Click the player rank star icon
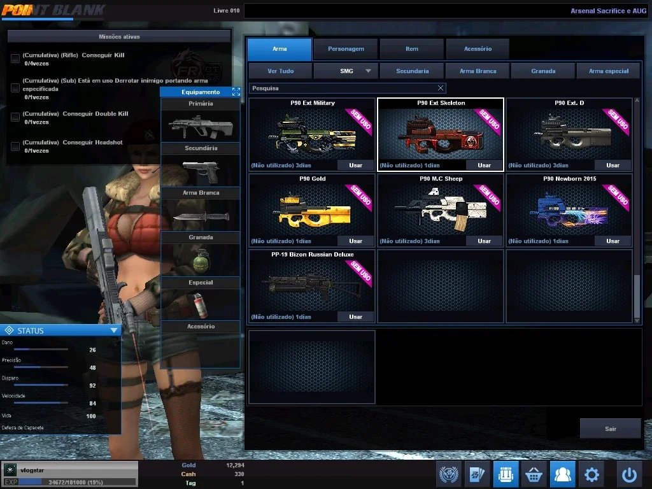The height and width of the screenshot is (489, 652). tap(10, 470)
